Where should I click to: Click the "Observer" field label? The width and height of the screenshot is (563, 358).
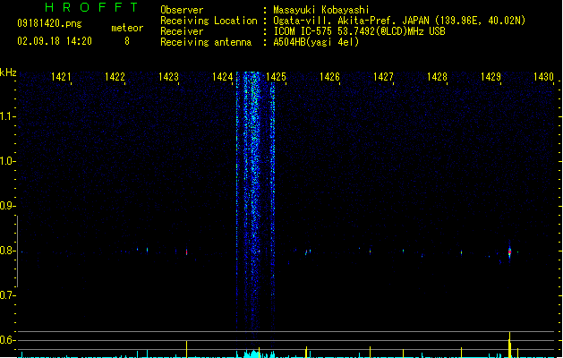pos(182,10)
